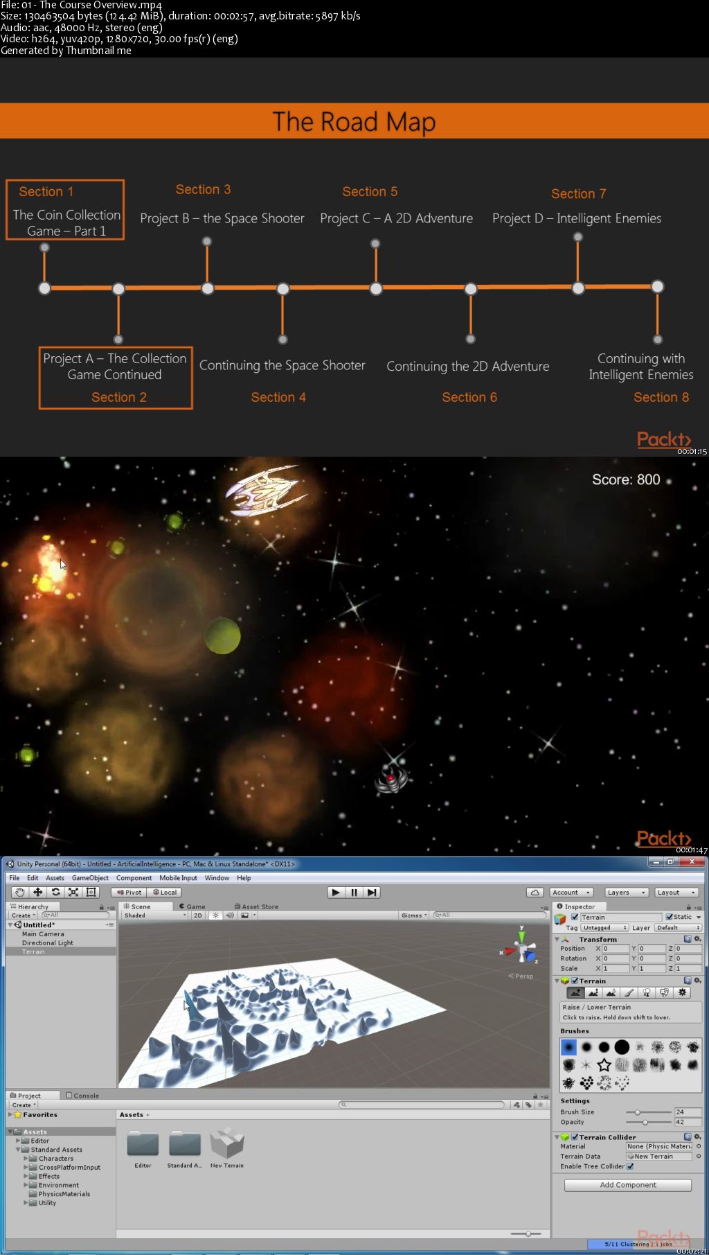This screenshot has height=1255, width=709.
Task: Disable the Terrain component checkbox
Action: click(575, 981)
